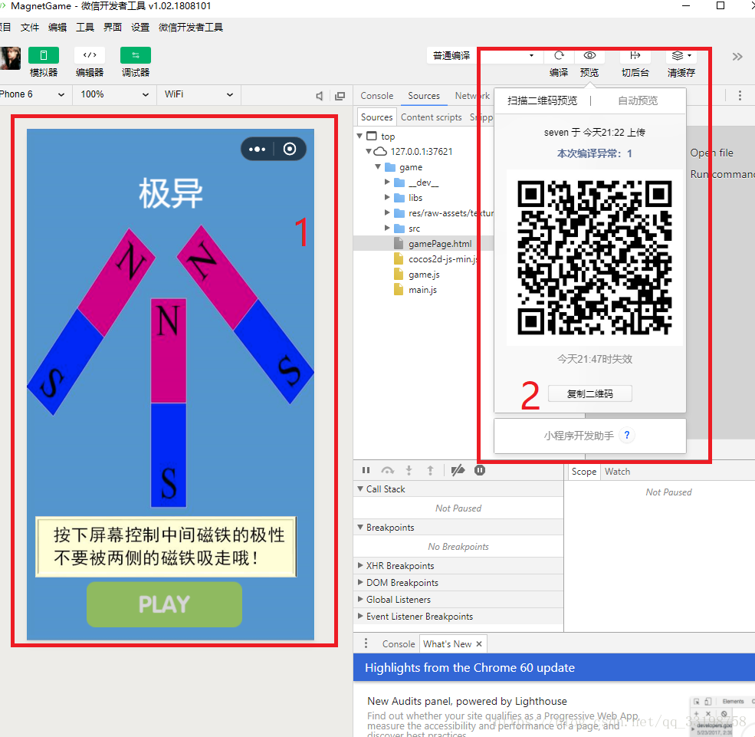
Task: Toggle the 编辑器 editor panel button
Action: pyautogui.click(x=90, y=55)
